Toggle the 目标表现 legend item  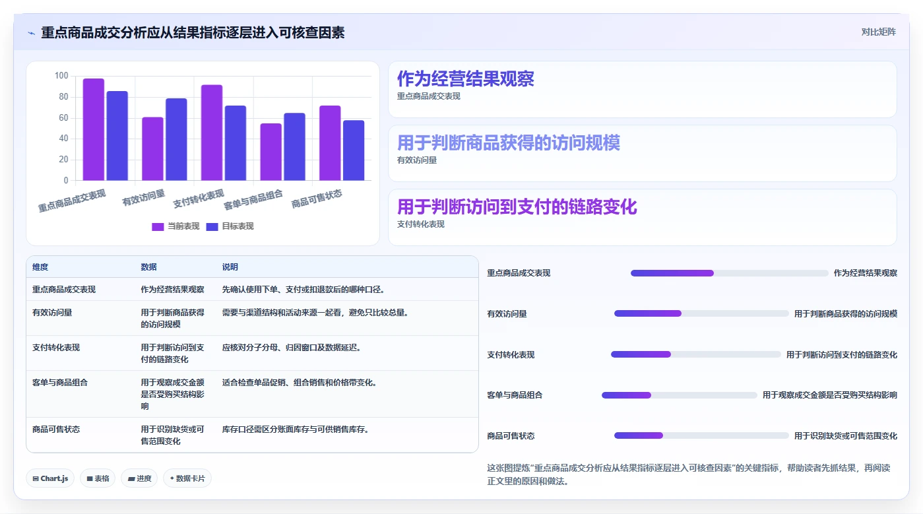pos(230,226)
